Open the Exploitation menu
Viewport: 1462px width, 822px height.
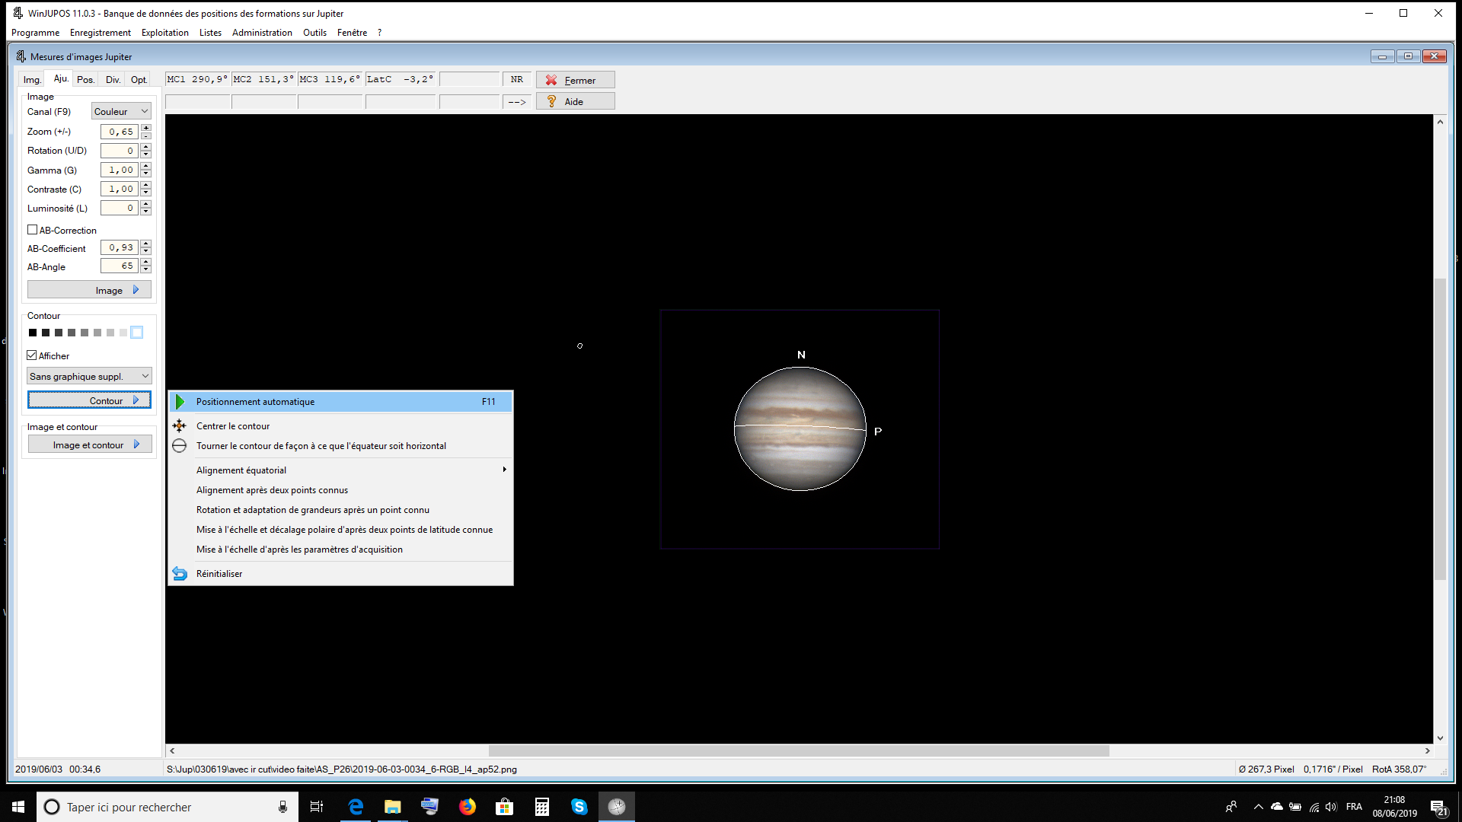pos(164,33)
